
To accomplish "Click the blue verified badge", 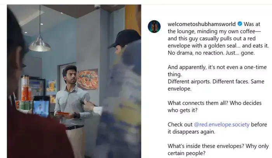I will 240,24.
